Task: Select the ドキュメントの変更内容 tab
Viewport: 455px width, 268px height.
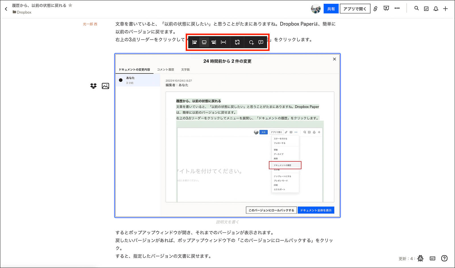Action: 134,69
